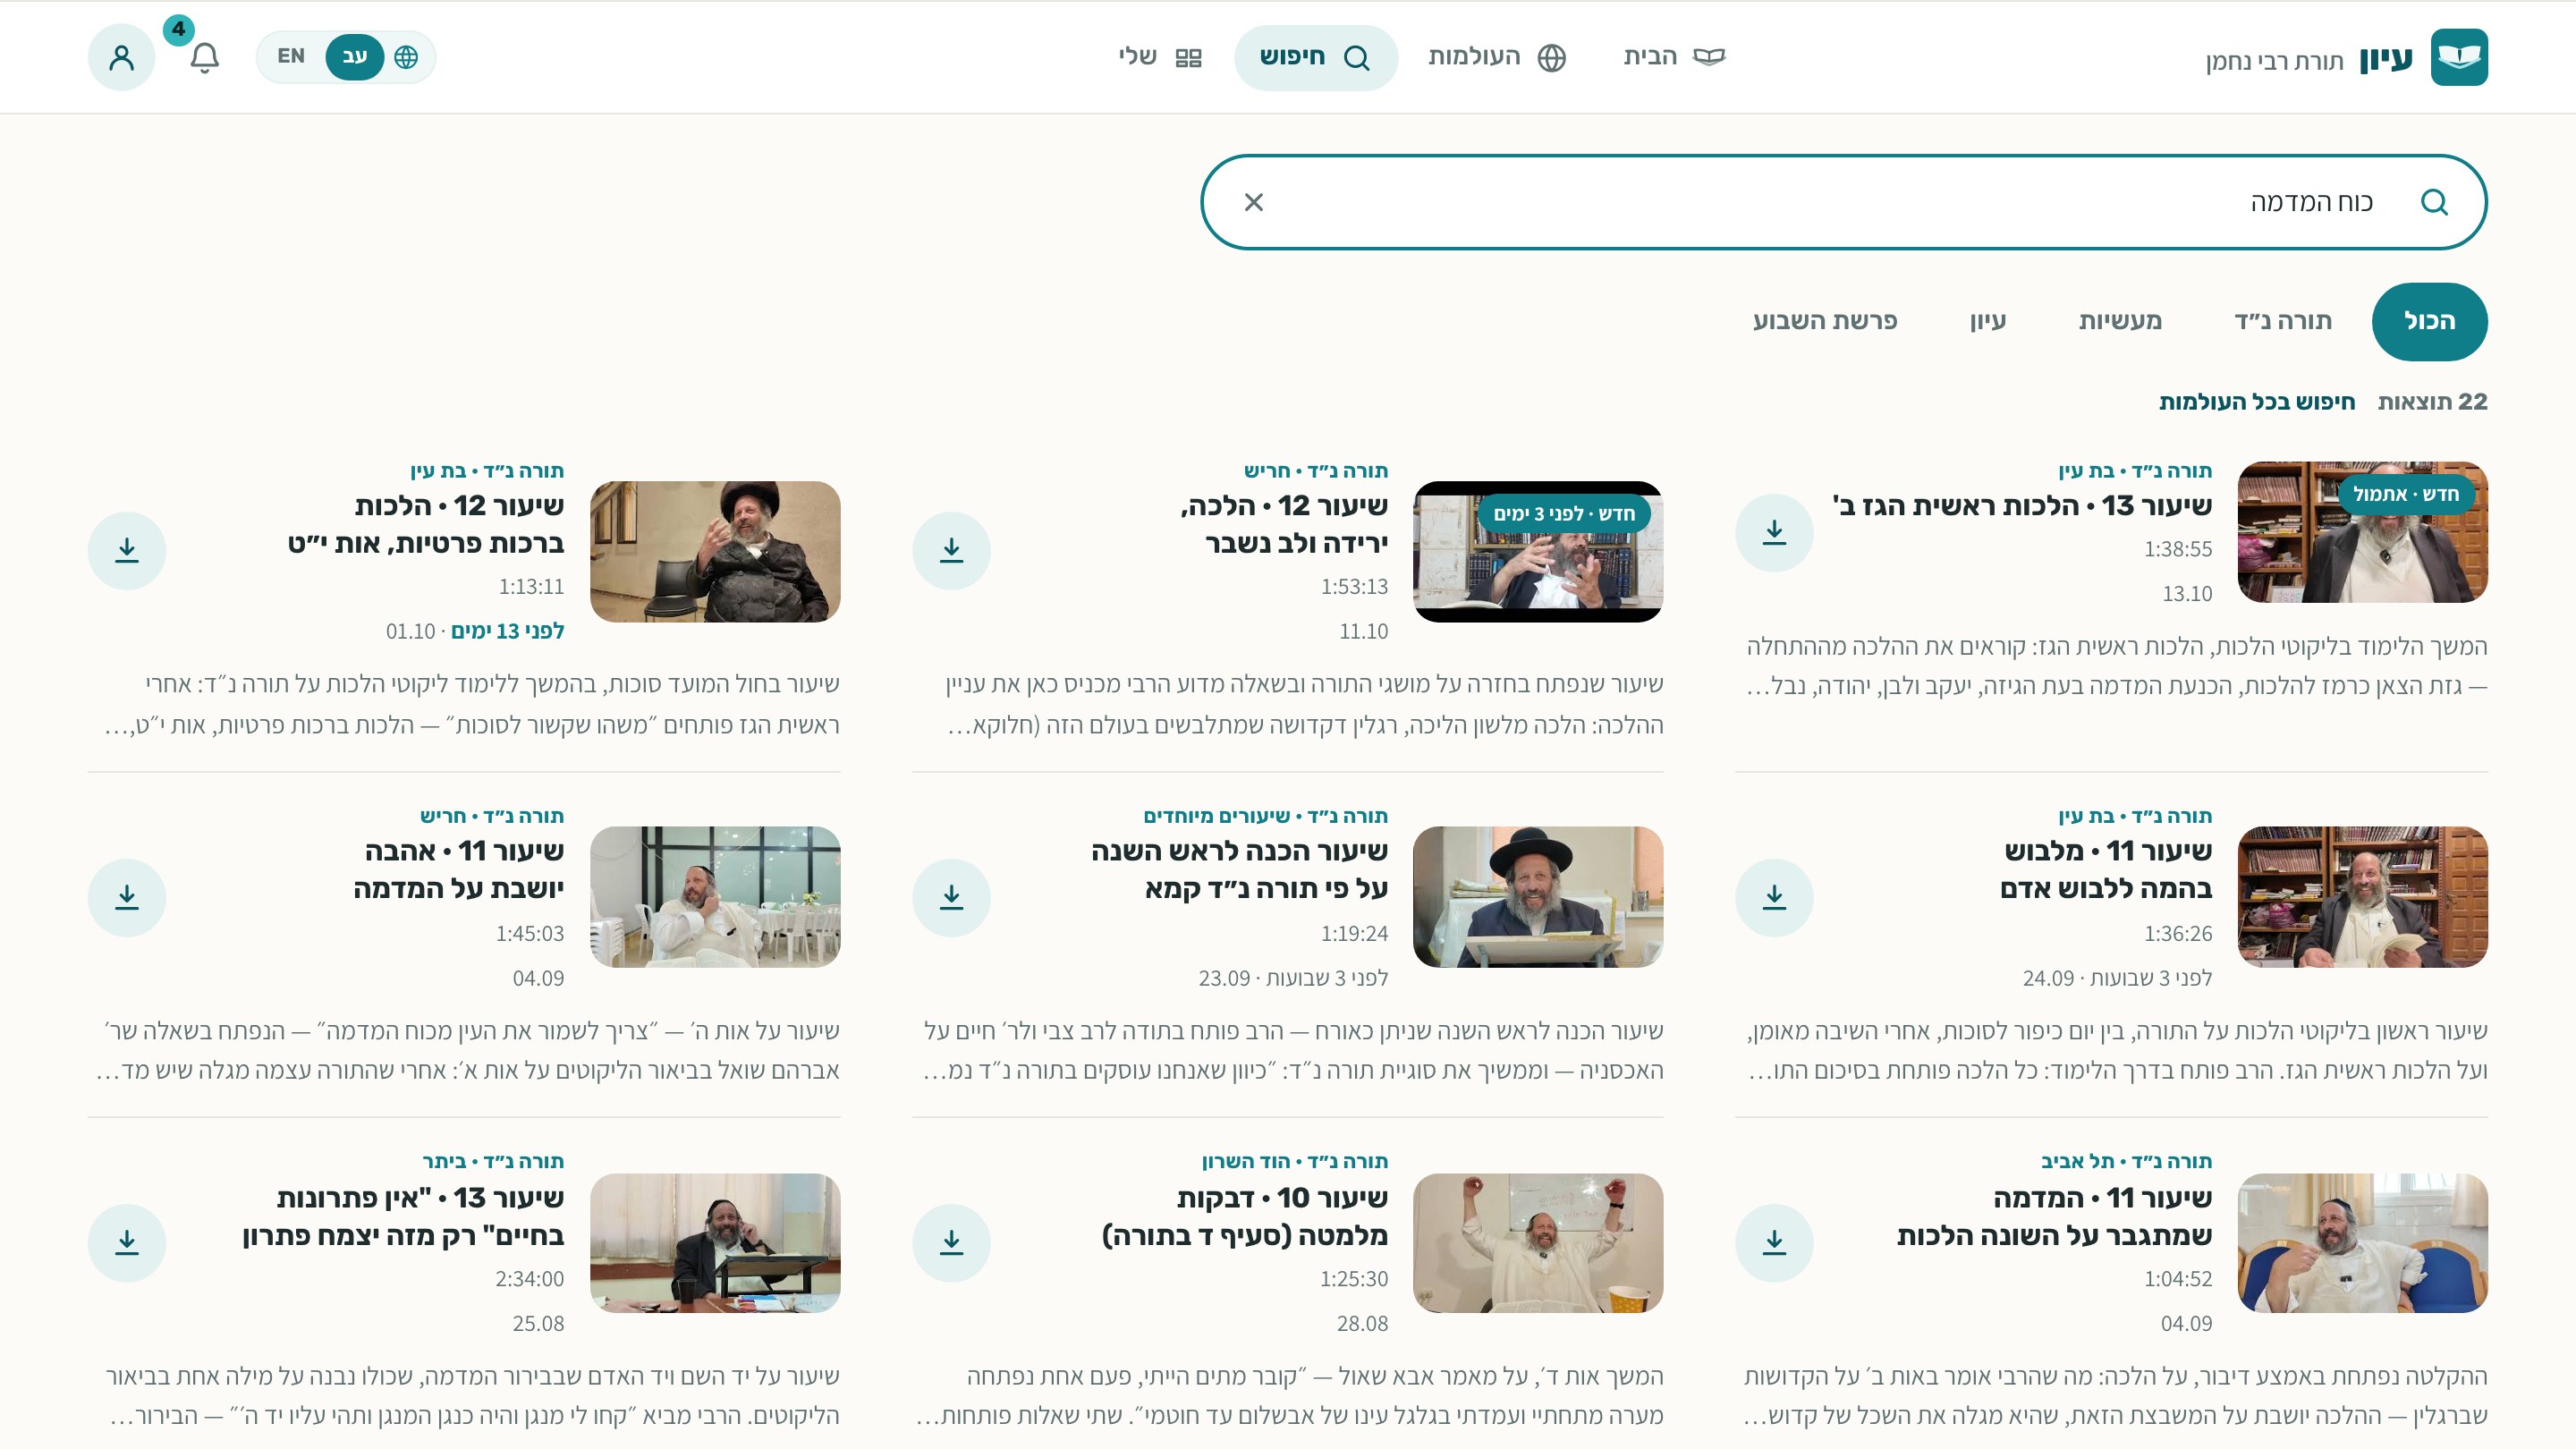Screen dimensions: 2576x1449
Task: Open title שיעור 11 • מלבוש בהמה ללבוש אדם
Action: pyautogui.click(x=2106, y=870)
